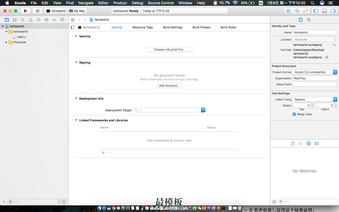Image resolution: width=339 pixels, height=212 pixels.
Task: Click the Organization text field
Action: point(315,78)
